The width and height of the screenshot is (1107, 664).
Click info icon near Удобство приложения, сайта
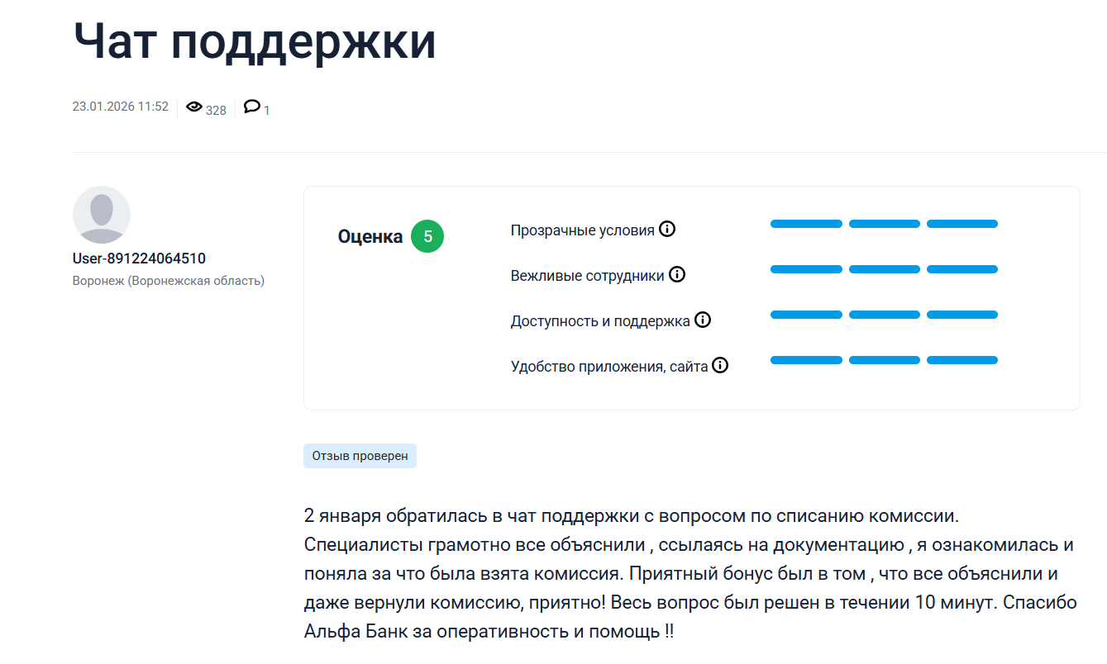(721, 365)
